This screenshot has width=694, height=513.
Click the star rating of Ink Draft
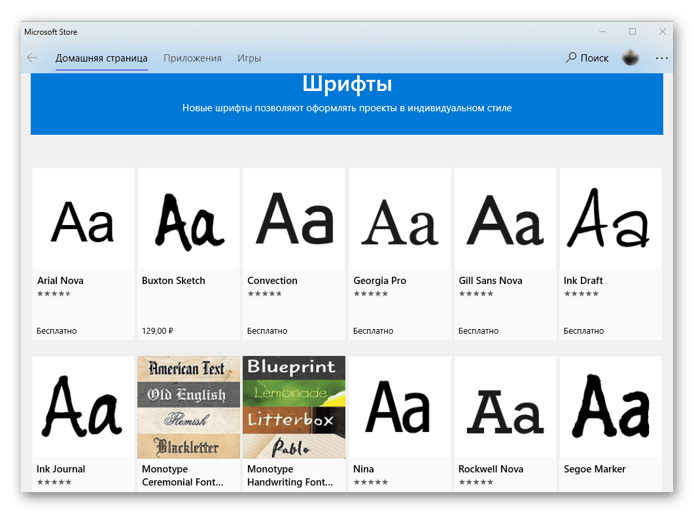[581, 293]
